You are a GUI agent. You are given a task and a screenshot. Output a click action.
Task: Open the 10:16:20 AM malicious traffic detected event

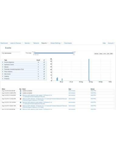[45, 99]
